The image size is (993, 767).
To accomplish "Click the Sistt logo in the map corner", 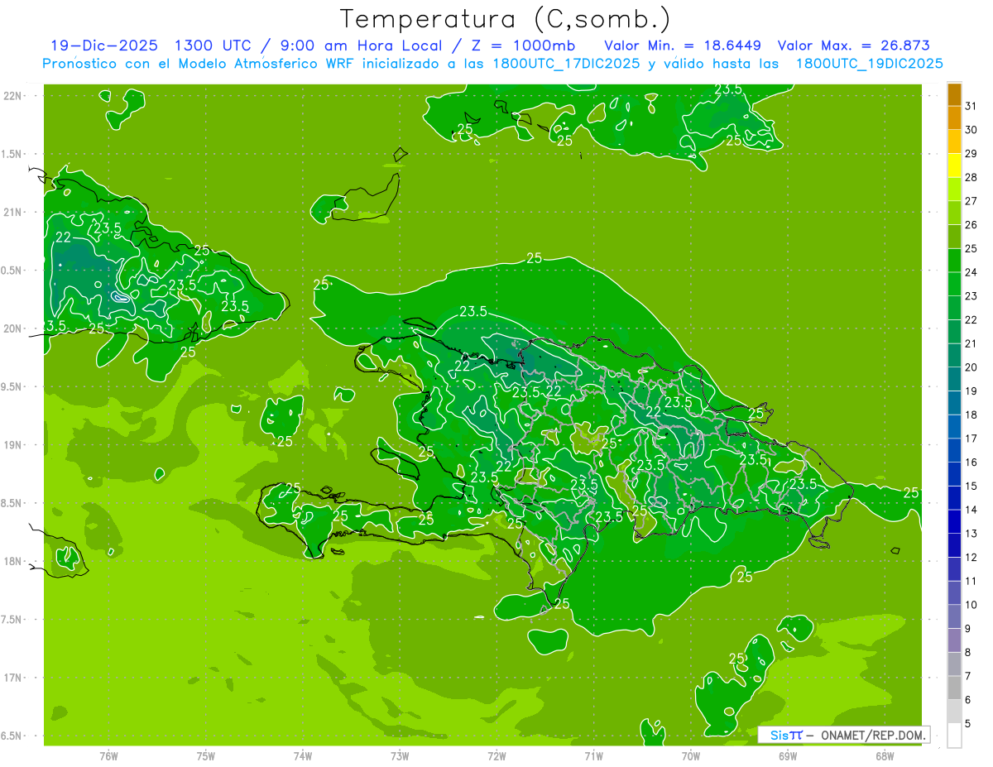I will click(785, 735).
